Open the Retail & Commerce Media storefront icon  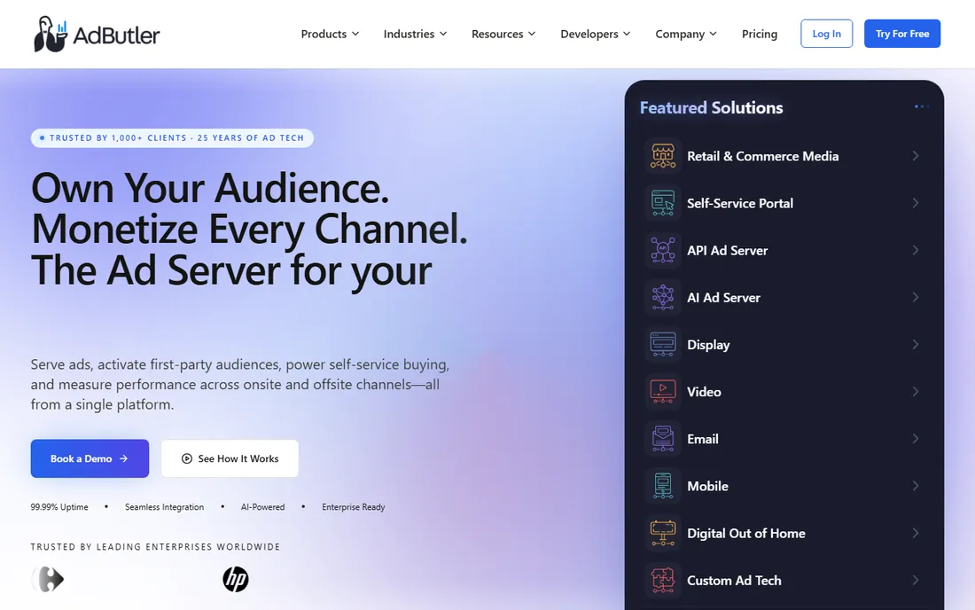pyautogui.click(x=663, y=156)
